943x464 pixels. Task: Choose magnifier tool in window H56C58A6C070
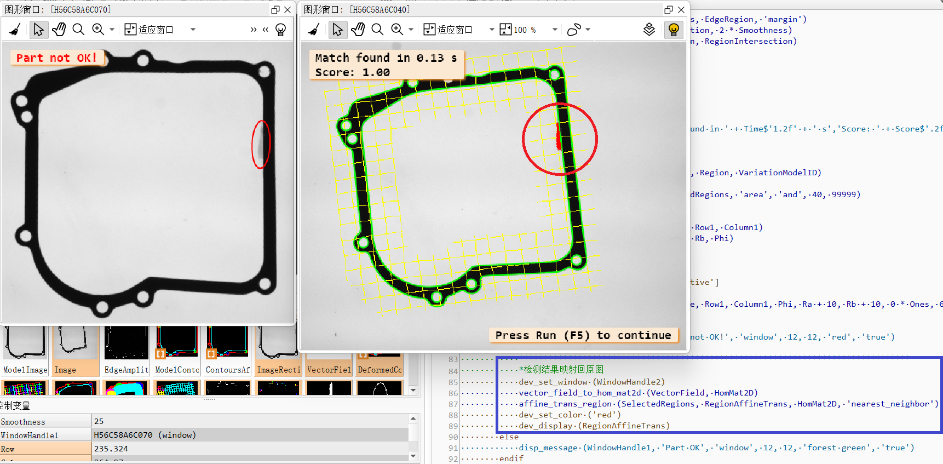[78, 30]
